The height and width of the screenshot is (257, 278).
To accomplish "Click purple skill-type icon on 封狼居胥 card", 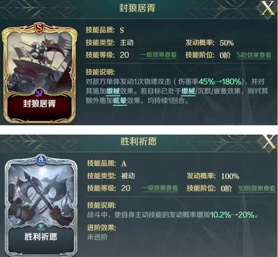I will [x=40, y=93].
